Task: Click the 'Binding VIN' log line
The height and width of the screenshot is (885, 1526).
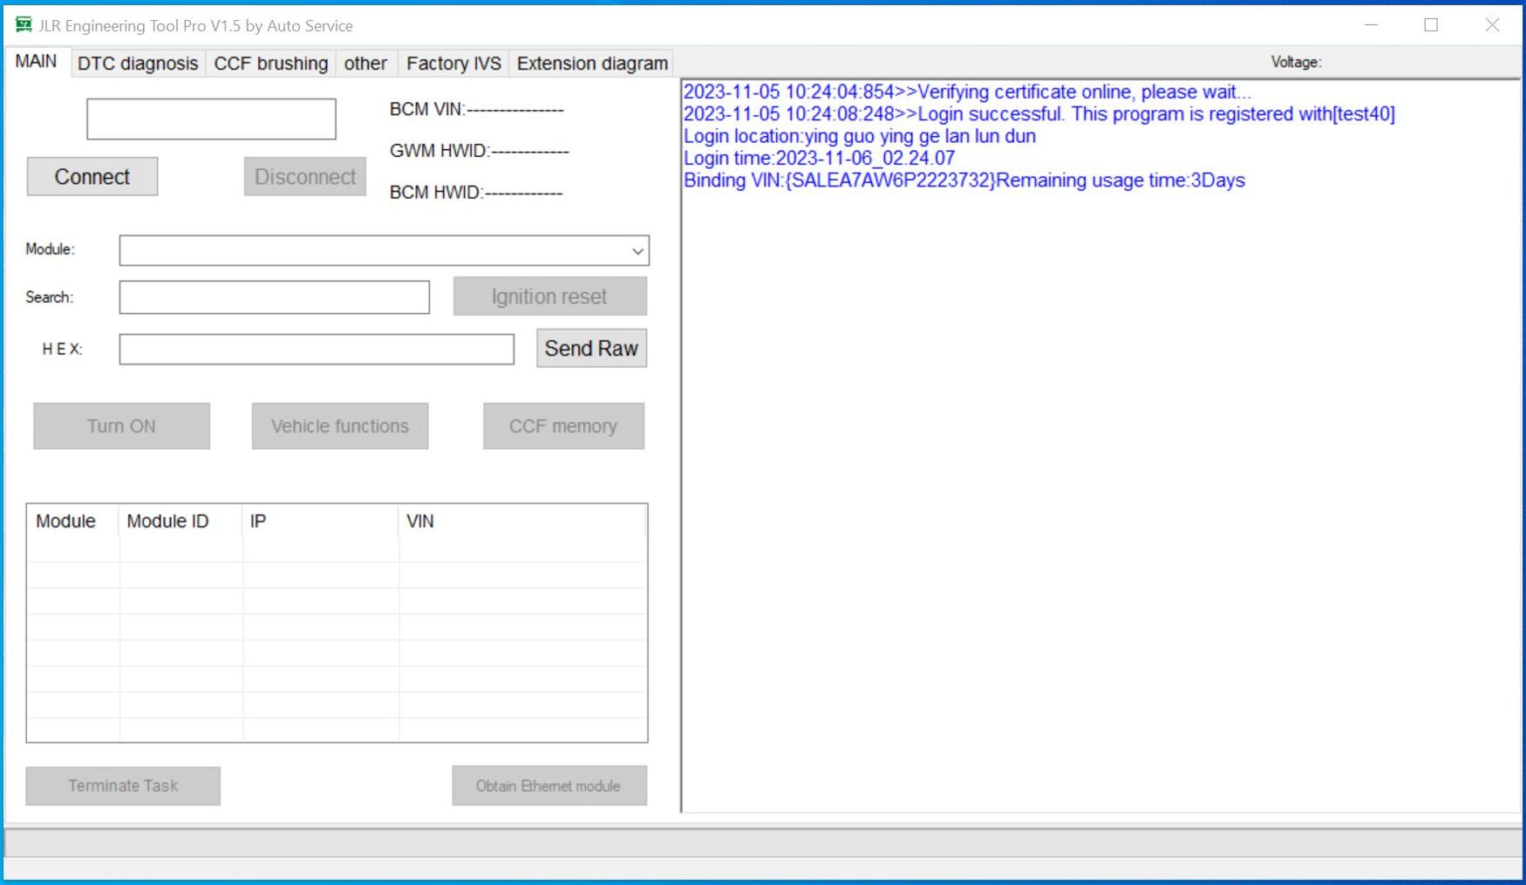Action: pos(964,180)
